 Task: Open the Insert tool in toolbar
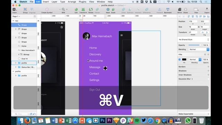pyautogui.click(x=15, y=9)
